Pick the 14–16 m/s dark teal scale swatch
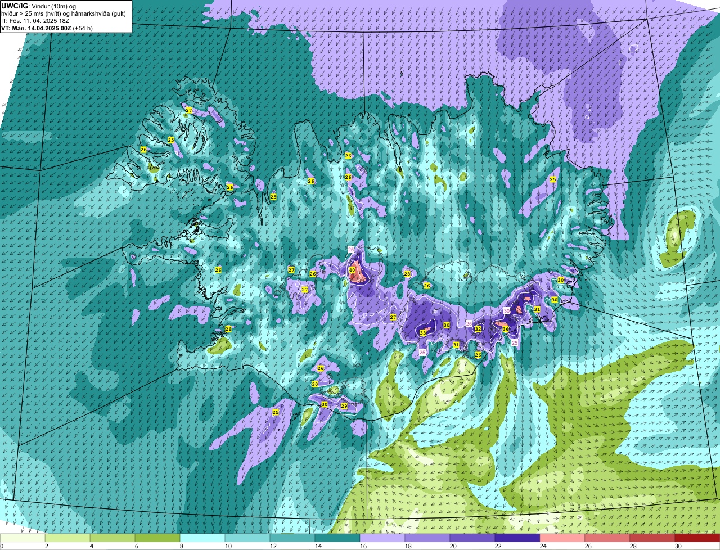This screenshot has height=550, width=720. click(x=337, y=538)
